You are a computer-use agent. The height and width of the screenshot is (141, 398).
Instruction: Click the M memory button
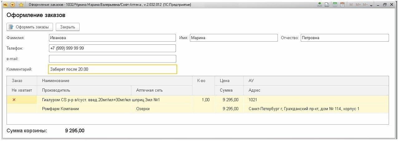coord(351,5)
